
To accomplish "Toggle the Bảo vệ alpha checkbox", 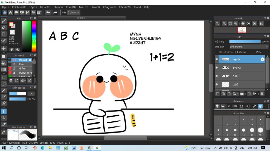I will [x=217, y=52].
